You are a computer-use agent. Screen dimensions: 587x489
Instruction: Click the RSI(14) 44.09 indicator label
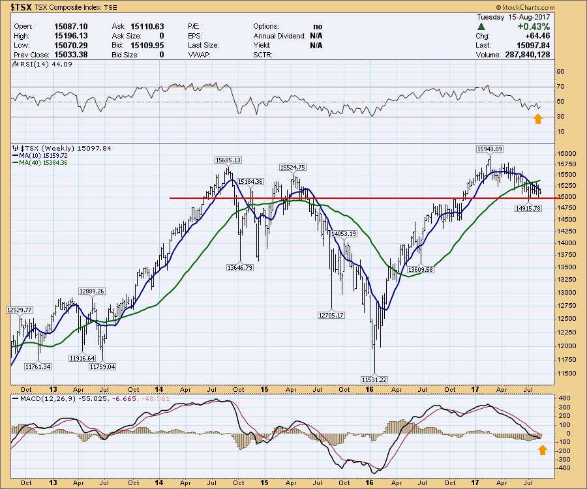(46, 64)
